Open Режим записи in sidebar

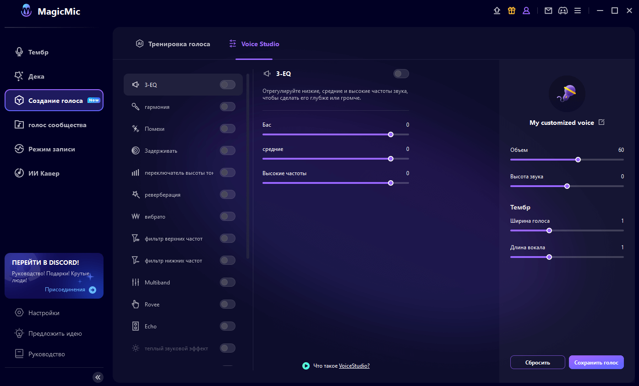(54, 149)
